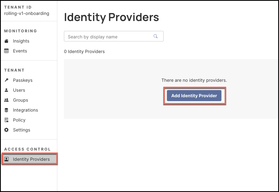Click the Integrations database icon

(x=7, y=110)
